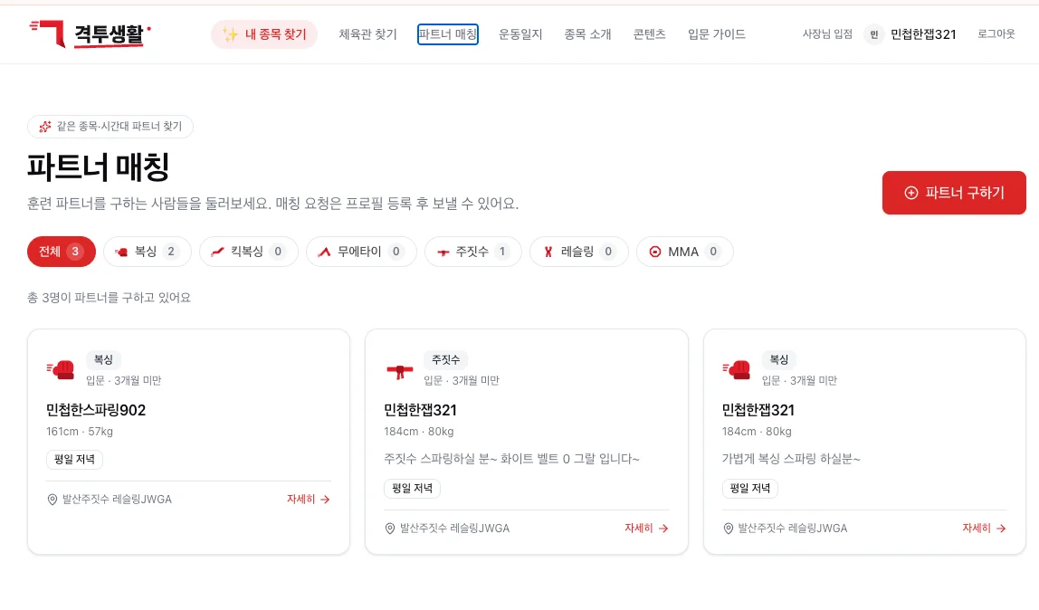Filter by 복싱 chip
Screen dimensions: 1039x610
[x=148, y=252]
